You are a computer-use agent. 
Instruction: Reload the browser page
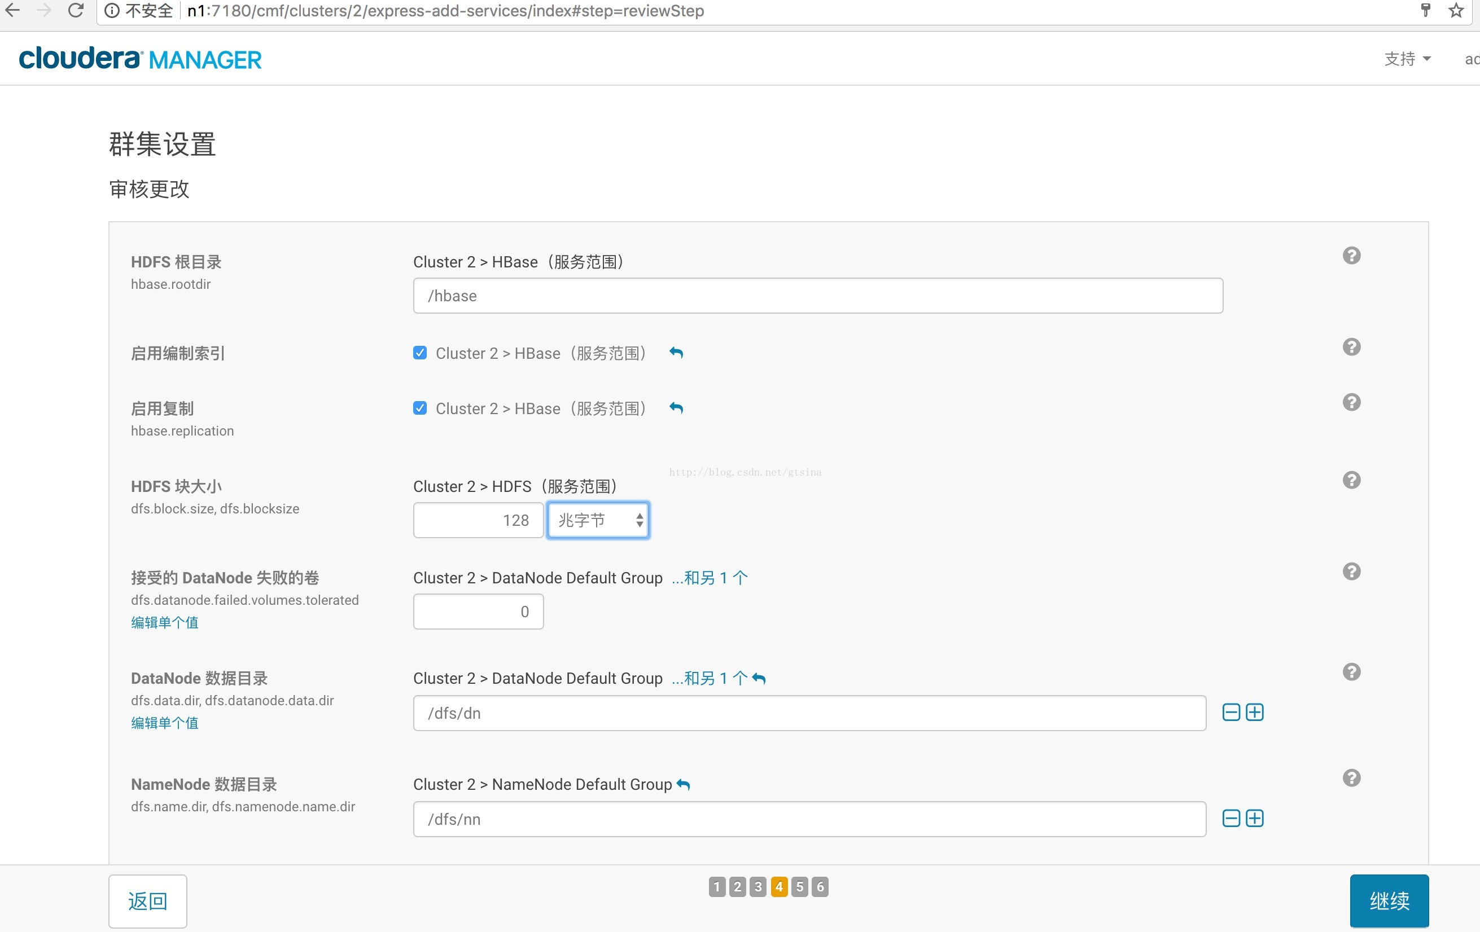[x=76, y=11]
